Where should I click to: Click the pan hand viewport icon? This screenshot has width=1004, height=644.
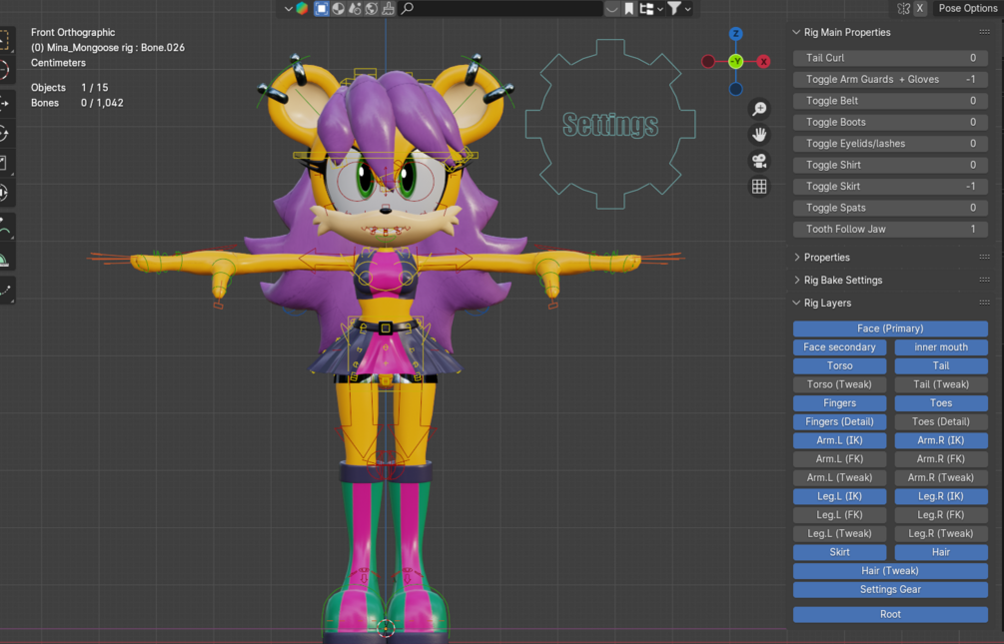tap(759, 135)
